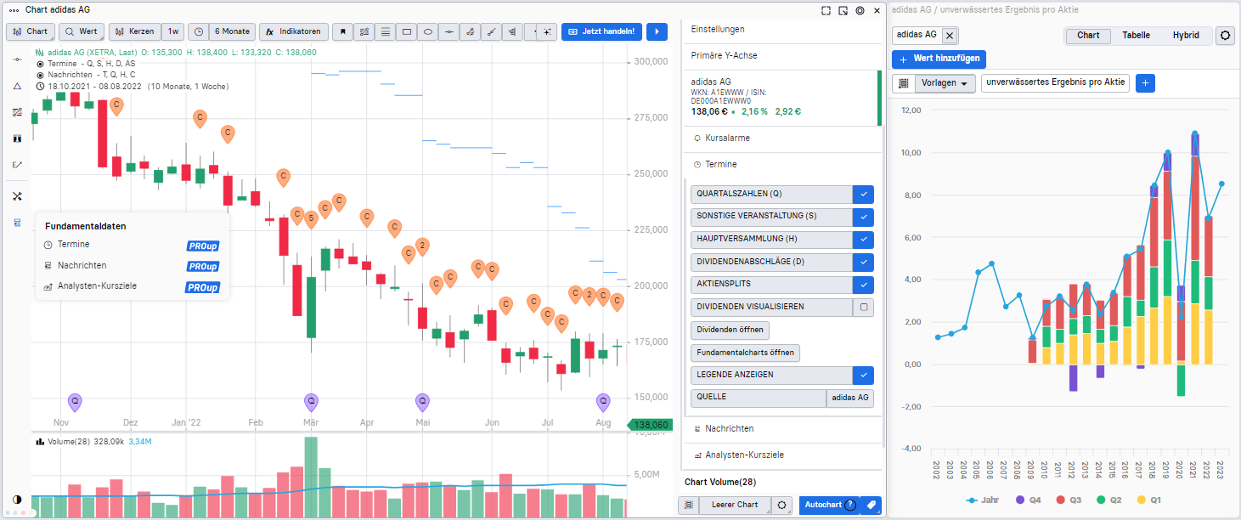Viewport: 1241px width, 520px height.
Task: Toggle the Termine radio in chart legend
Action: pyautogui.click(x=40, y=64)
